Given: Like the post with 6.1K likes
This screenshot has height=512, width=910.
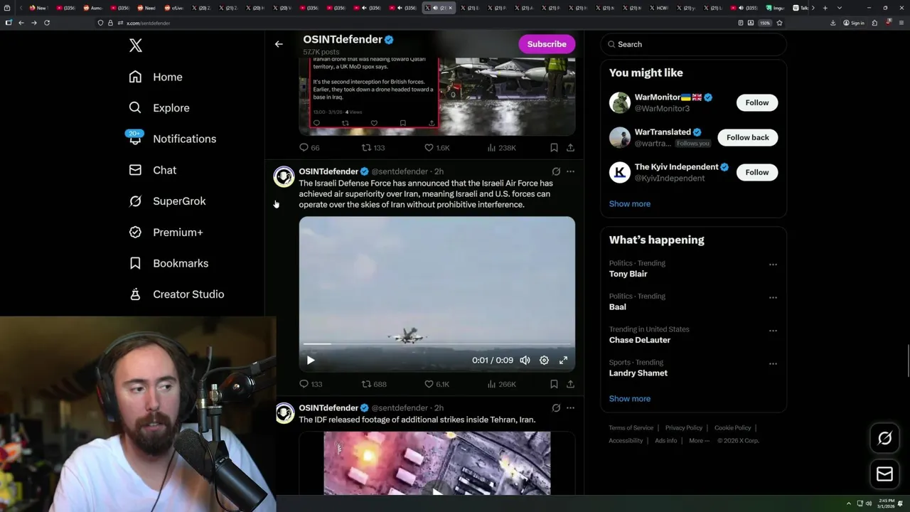Looking at the screenshot, I should (437, 384).
